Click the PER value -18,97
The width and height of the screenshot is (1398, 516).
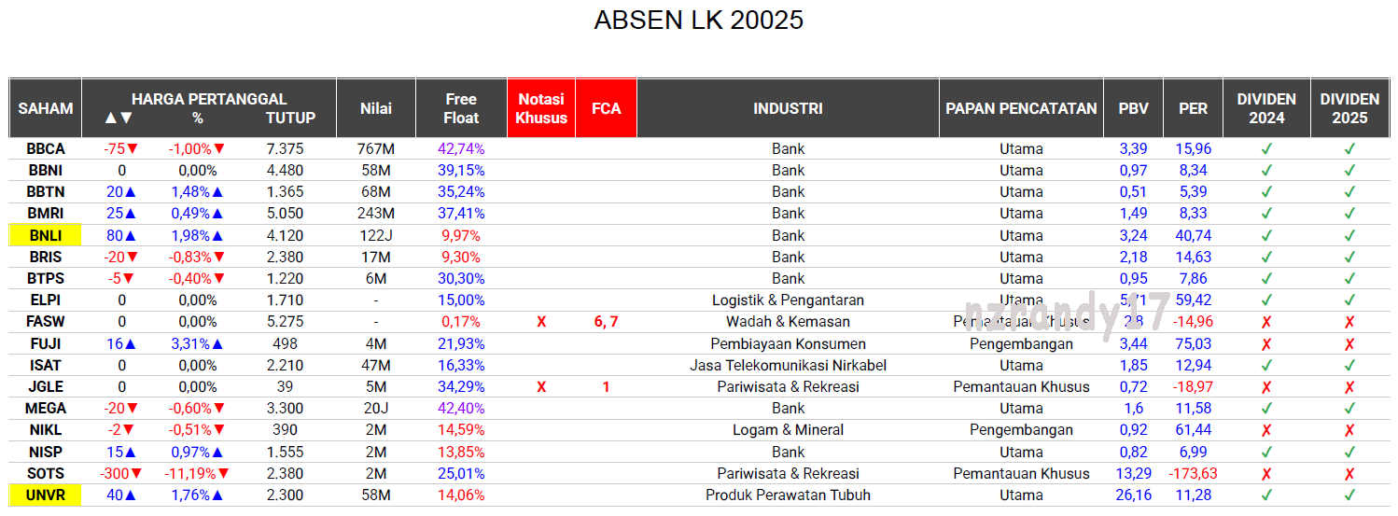(x=1194, y=387)
